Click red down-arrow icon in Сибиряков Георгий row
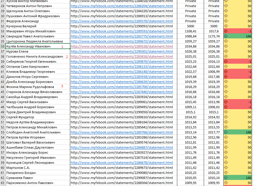Image resolution: width=254 pixels, height=186 pixels. click(226, 61)
